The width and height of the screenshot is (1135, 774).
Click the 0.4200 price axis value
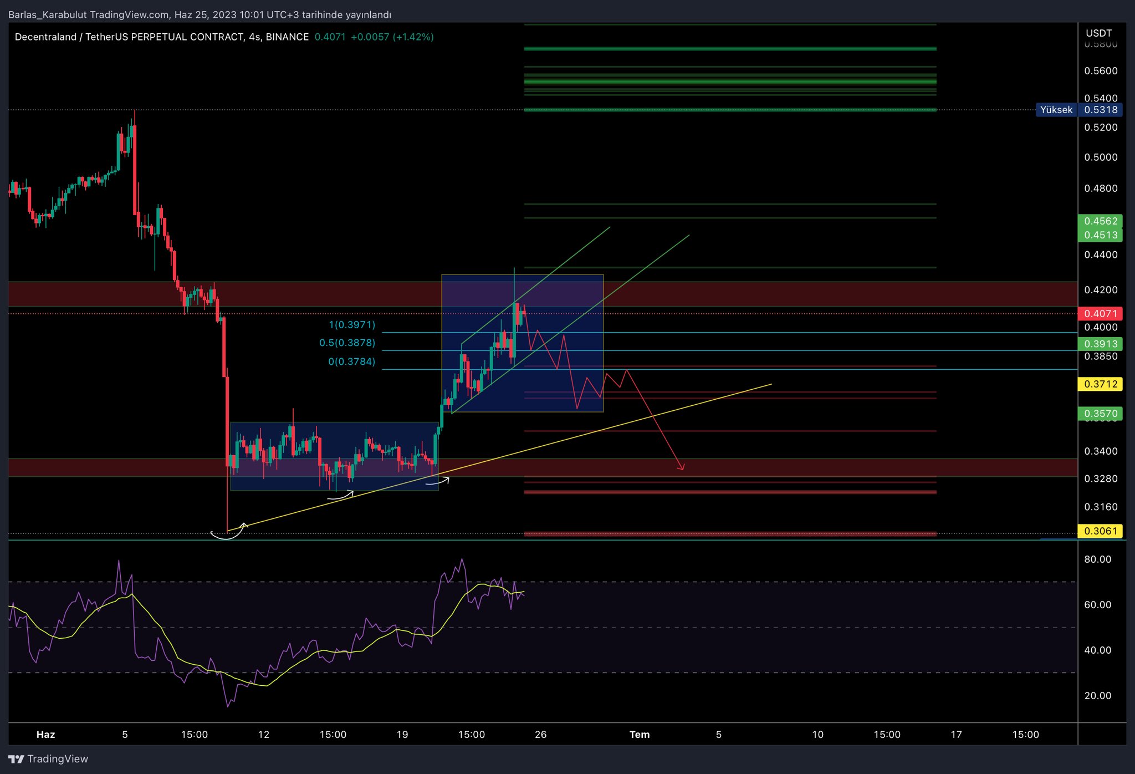1101,290
